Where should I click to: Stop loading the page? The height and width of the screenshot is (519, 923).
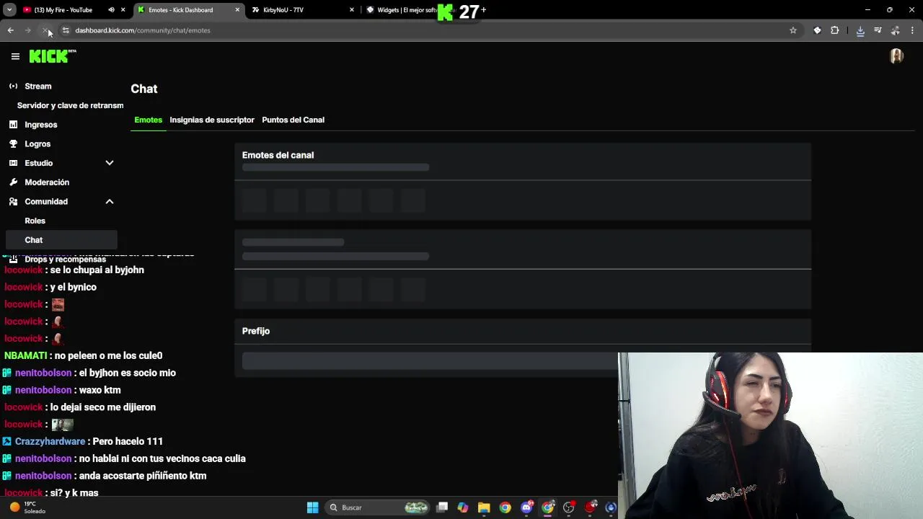45,30
